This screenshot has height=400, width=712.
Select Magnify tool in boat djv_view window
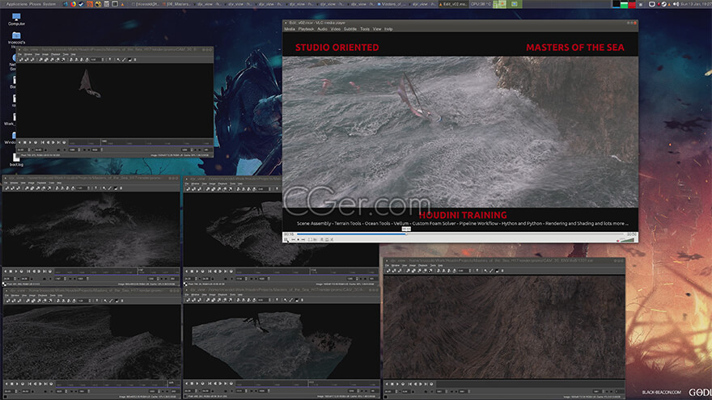click(118, 60)
